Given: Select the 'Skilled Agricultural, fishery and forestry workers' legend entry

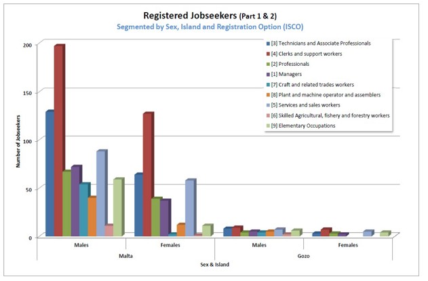Looking at the screenshot, I should (330, 115).
